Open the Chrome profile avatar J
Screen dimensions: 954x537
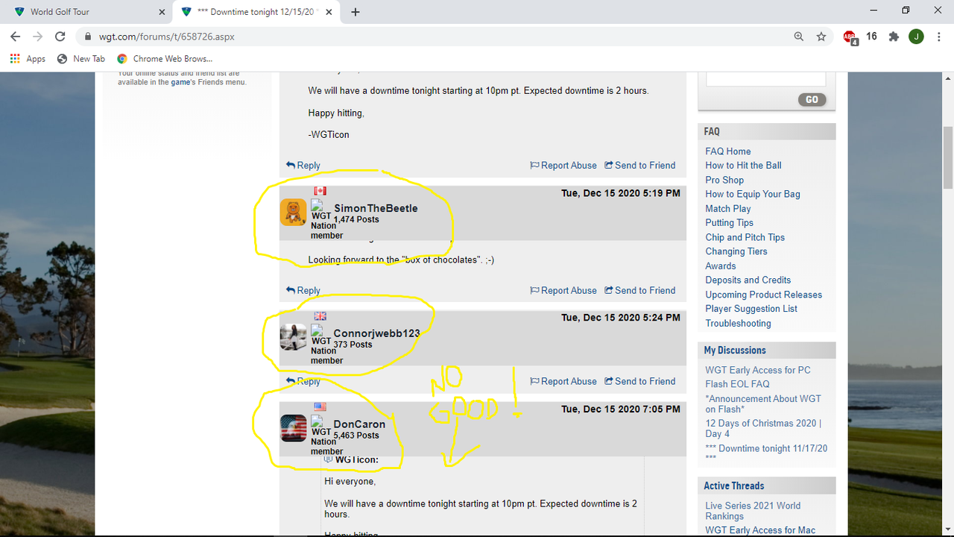(x=916, y=37)
